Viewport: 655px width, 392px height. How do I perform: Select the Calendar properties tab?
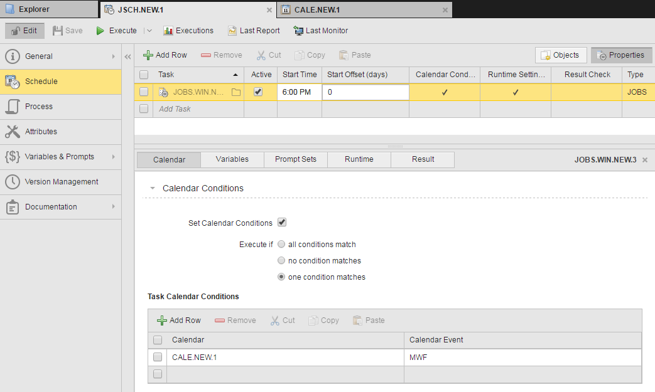click(x=169, y=160)
